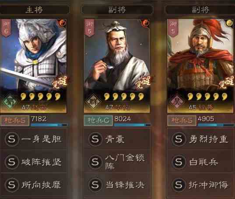
Task: Click yin-yang icon on bearded elder portrait
Action: pos(146,23)
